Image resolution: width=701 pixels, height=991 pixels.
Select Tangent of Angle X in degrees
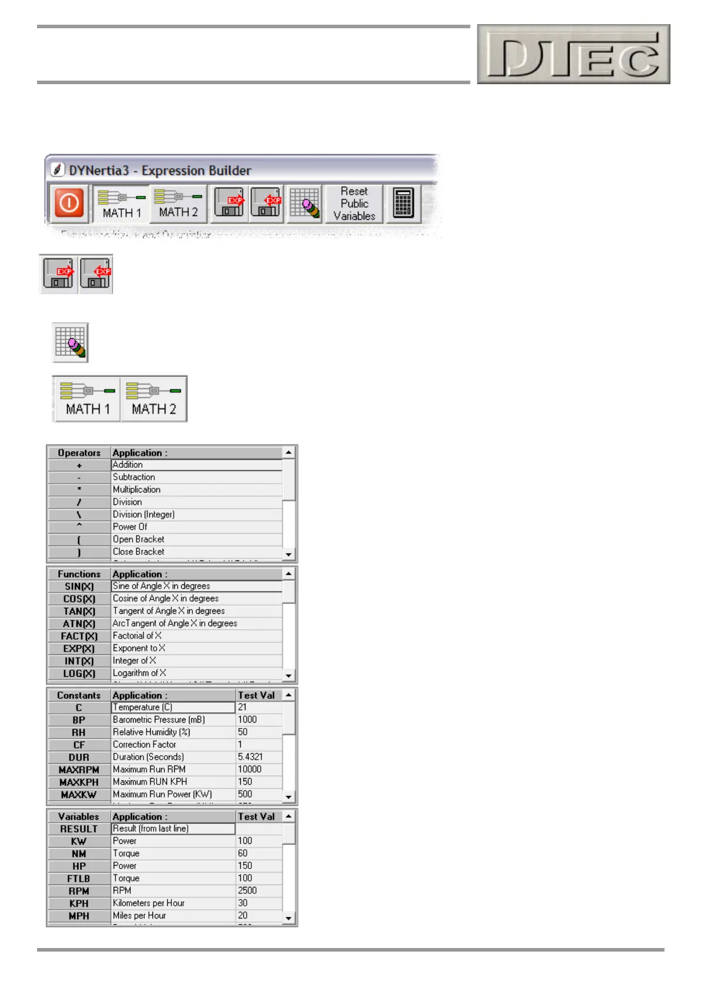[x=165, y=611]
